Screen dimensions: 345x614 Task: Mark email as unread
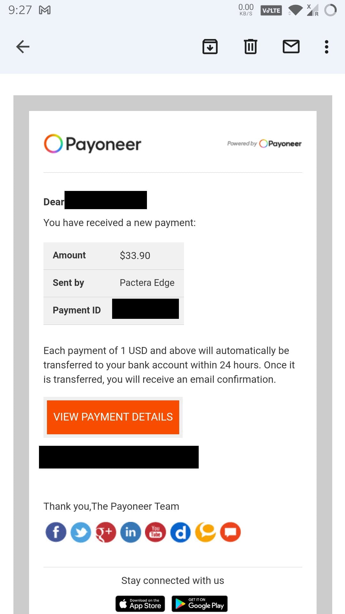[291, 47]
